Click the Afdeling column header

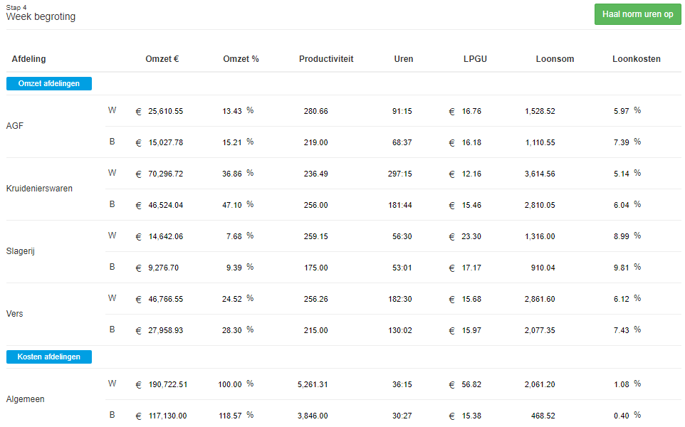pos(28,59)
